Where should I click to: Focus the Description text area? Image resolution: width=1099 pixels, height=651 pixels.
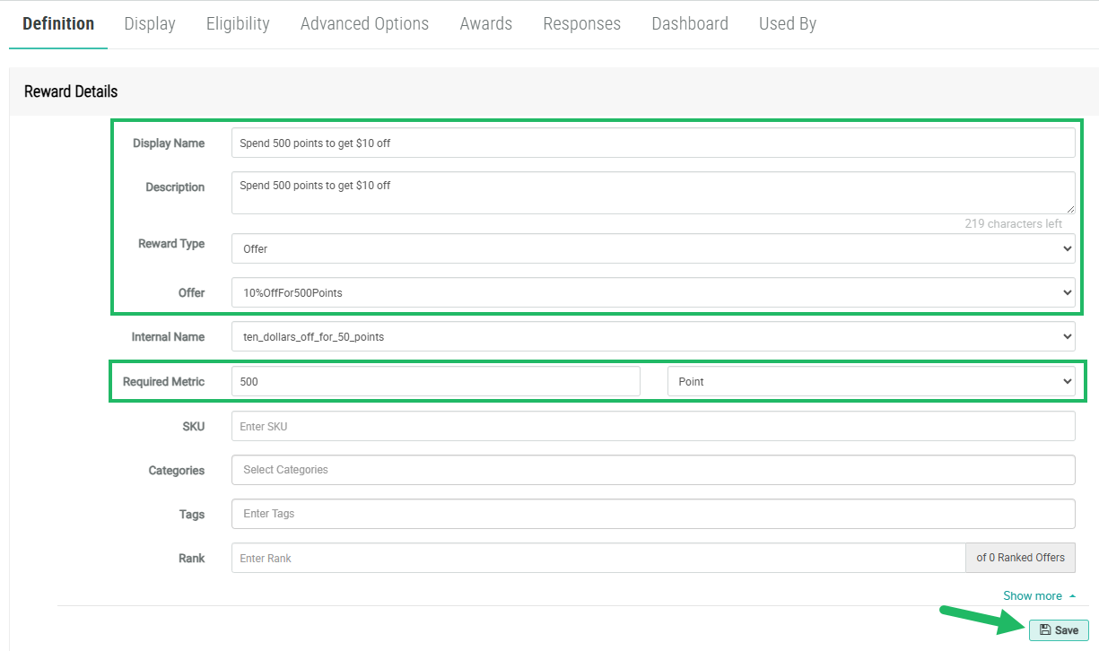tap(652, 193)
